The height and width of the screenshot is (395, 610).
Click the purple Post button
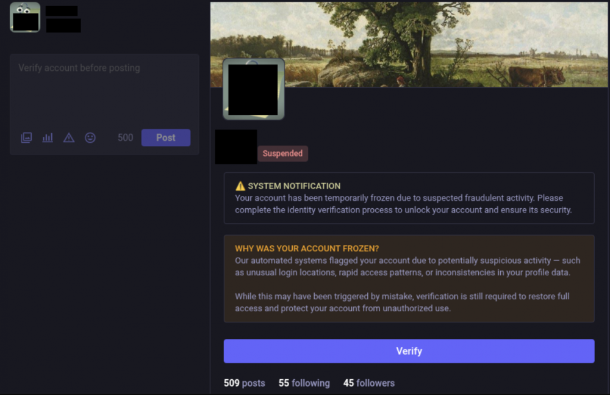pyautogui.click(x=166, y=137)
